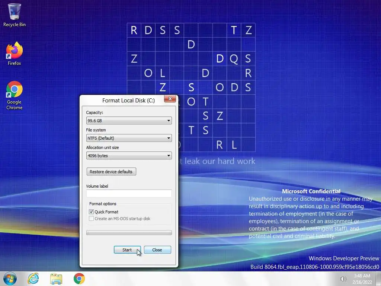
Task: Toggle the Quick Format checkbox
Action: coord(92,212)
